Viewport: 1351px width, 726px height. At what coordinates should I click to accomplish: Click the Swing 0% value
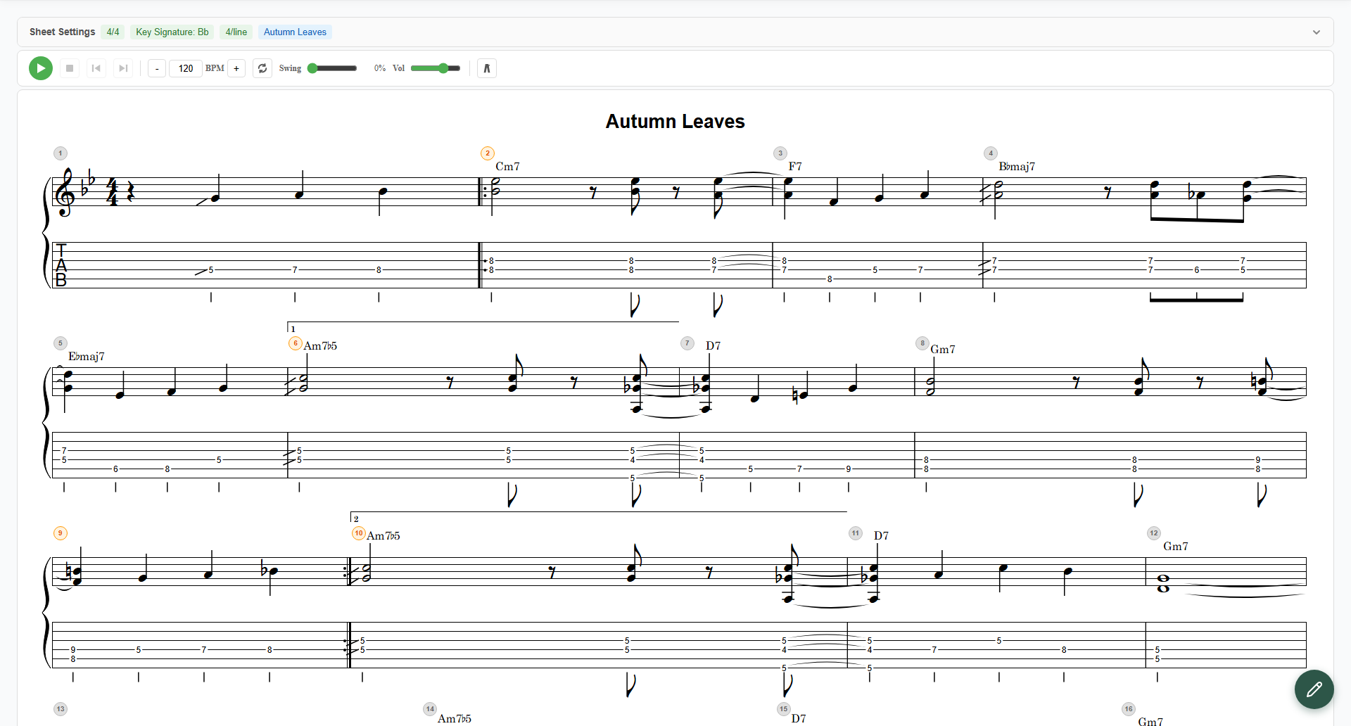coord(380,68)
